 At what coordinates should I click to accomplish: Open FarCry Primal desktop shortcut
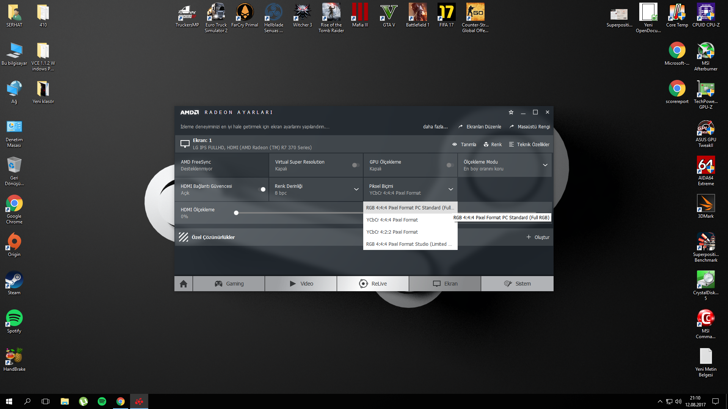tap(245, 16)
